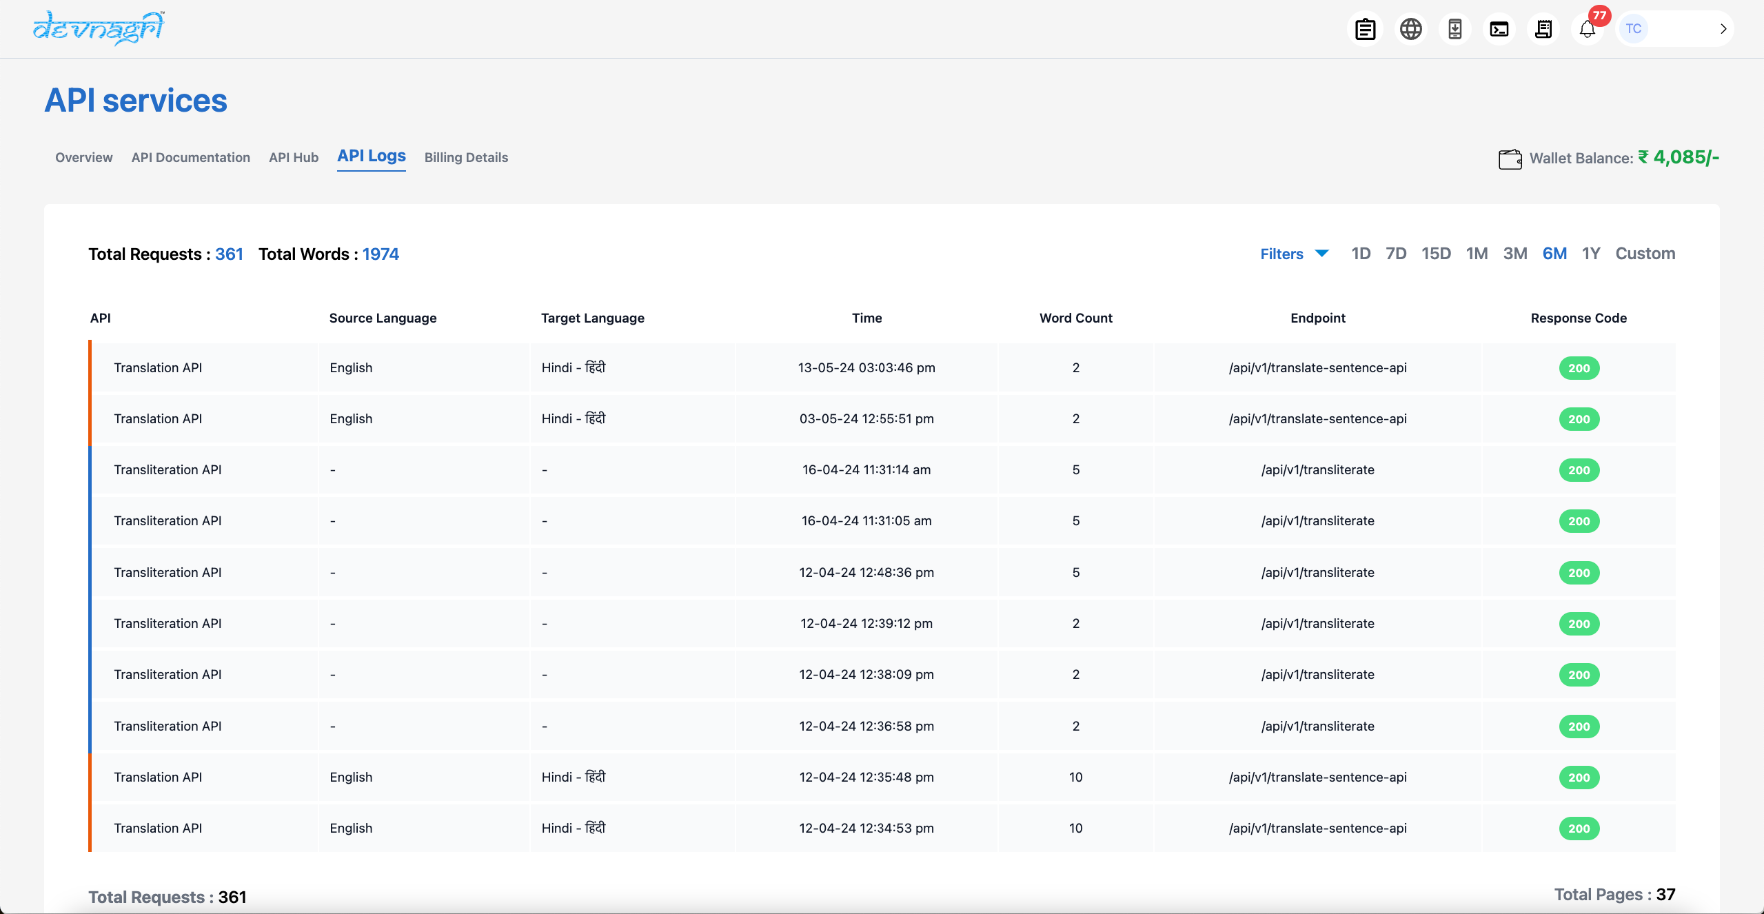Click the 200 badge in the 12:34:53 row
Image resolution: width=1764 pixels, height=914 pixels.
coord(1579,829)
